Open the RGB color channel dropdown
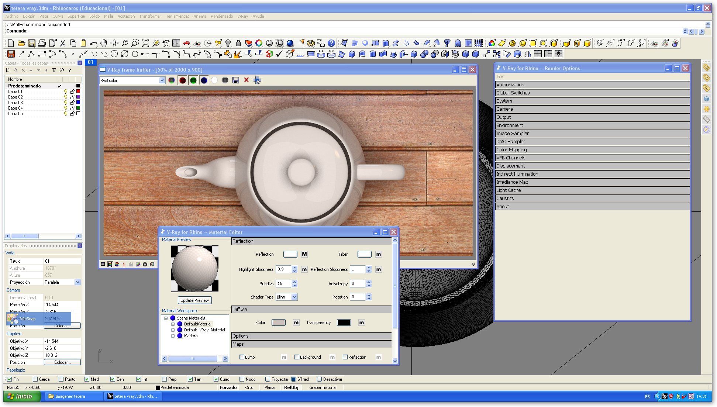The width and height of the screenshot is (717, 407). (162, 80)
